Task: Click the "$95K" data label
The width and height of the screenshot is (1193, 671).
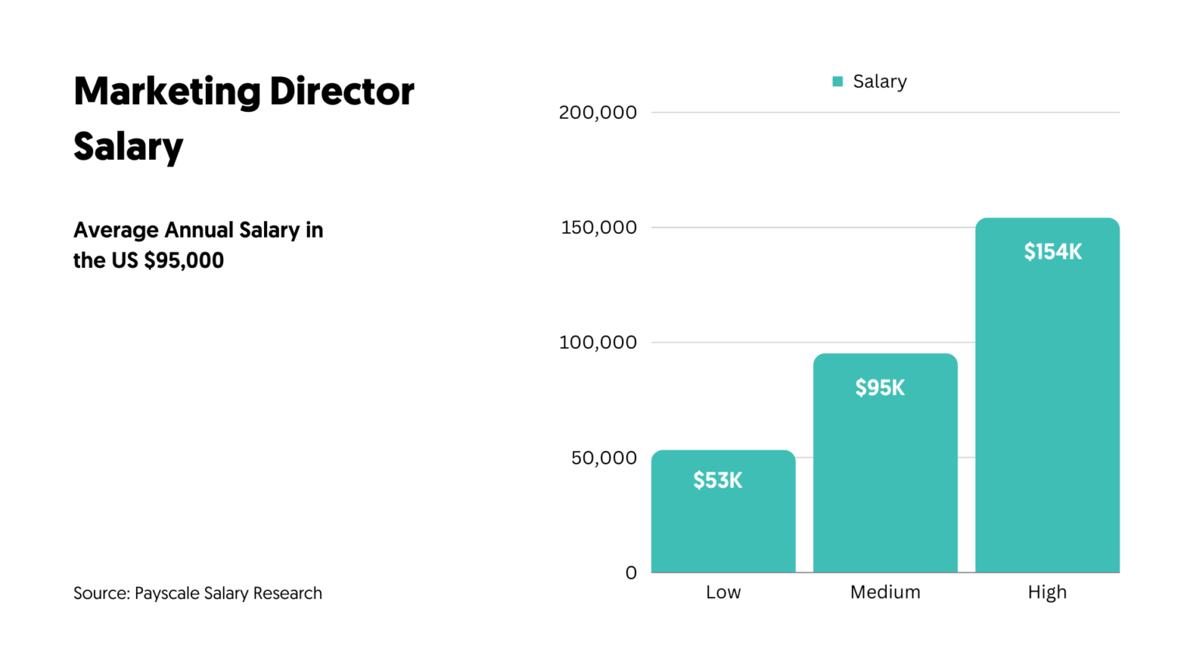Action: [880, 388]
